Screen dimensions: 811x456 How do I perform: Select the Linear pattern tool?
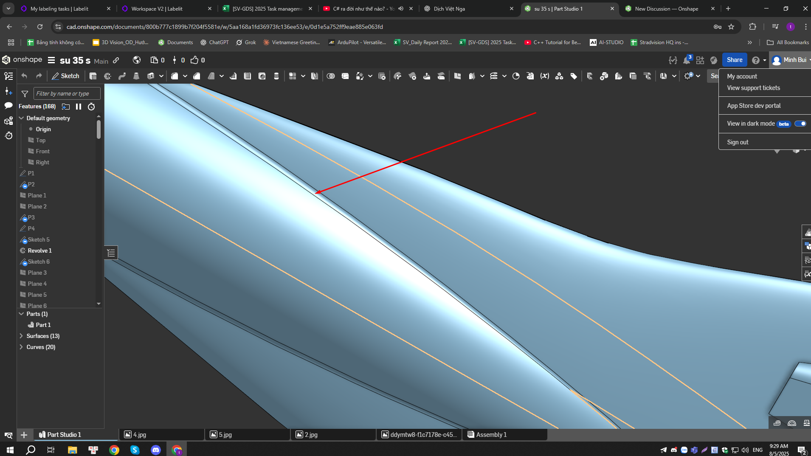tap(293, 76)
